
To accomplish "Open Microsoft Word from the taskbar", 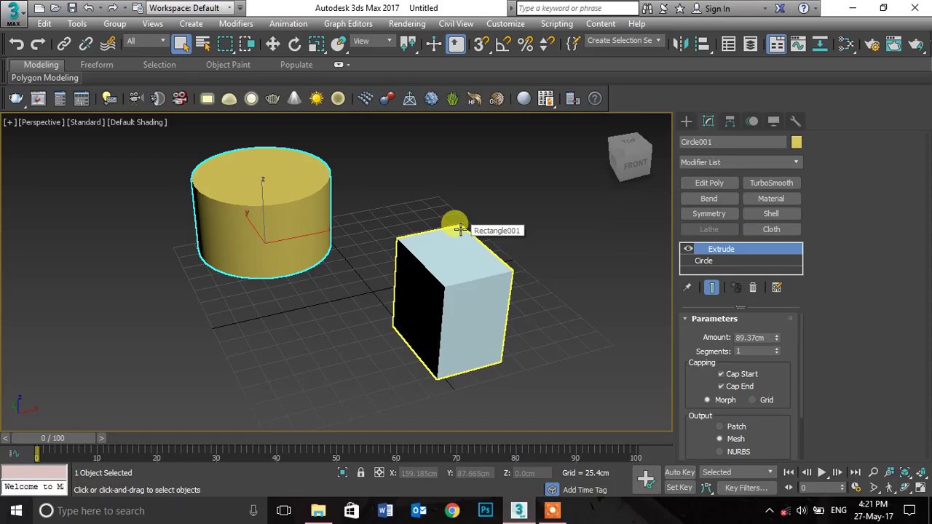I will pyautogui.click(x=385, y=510).
